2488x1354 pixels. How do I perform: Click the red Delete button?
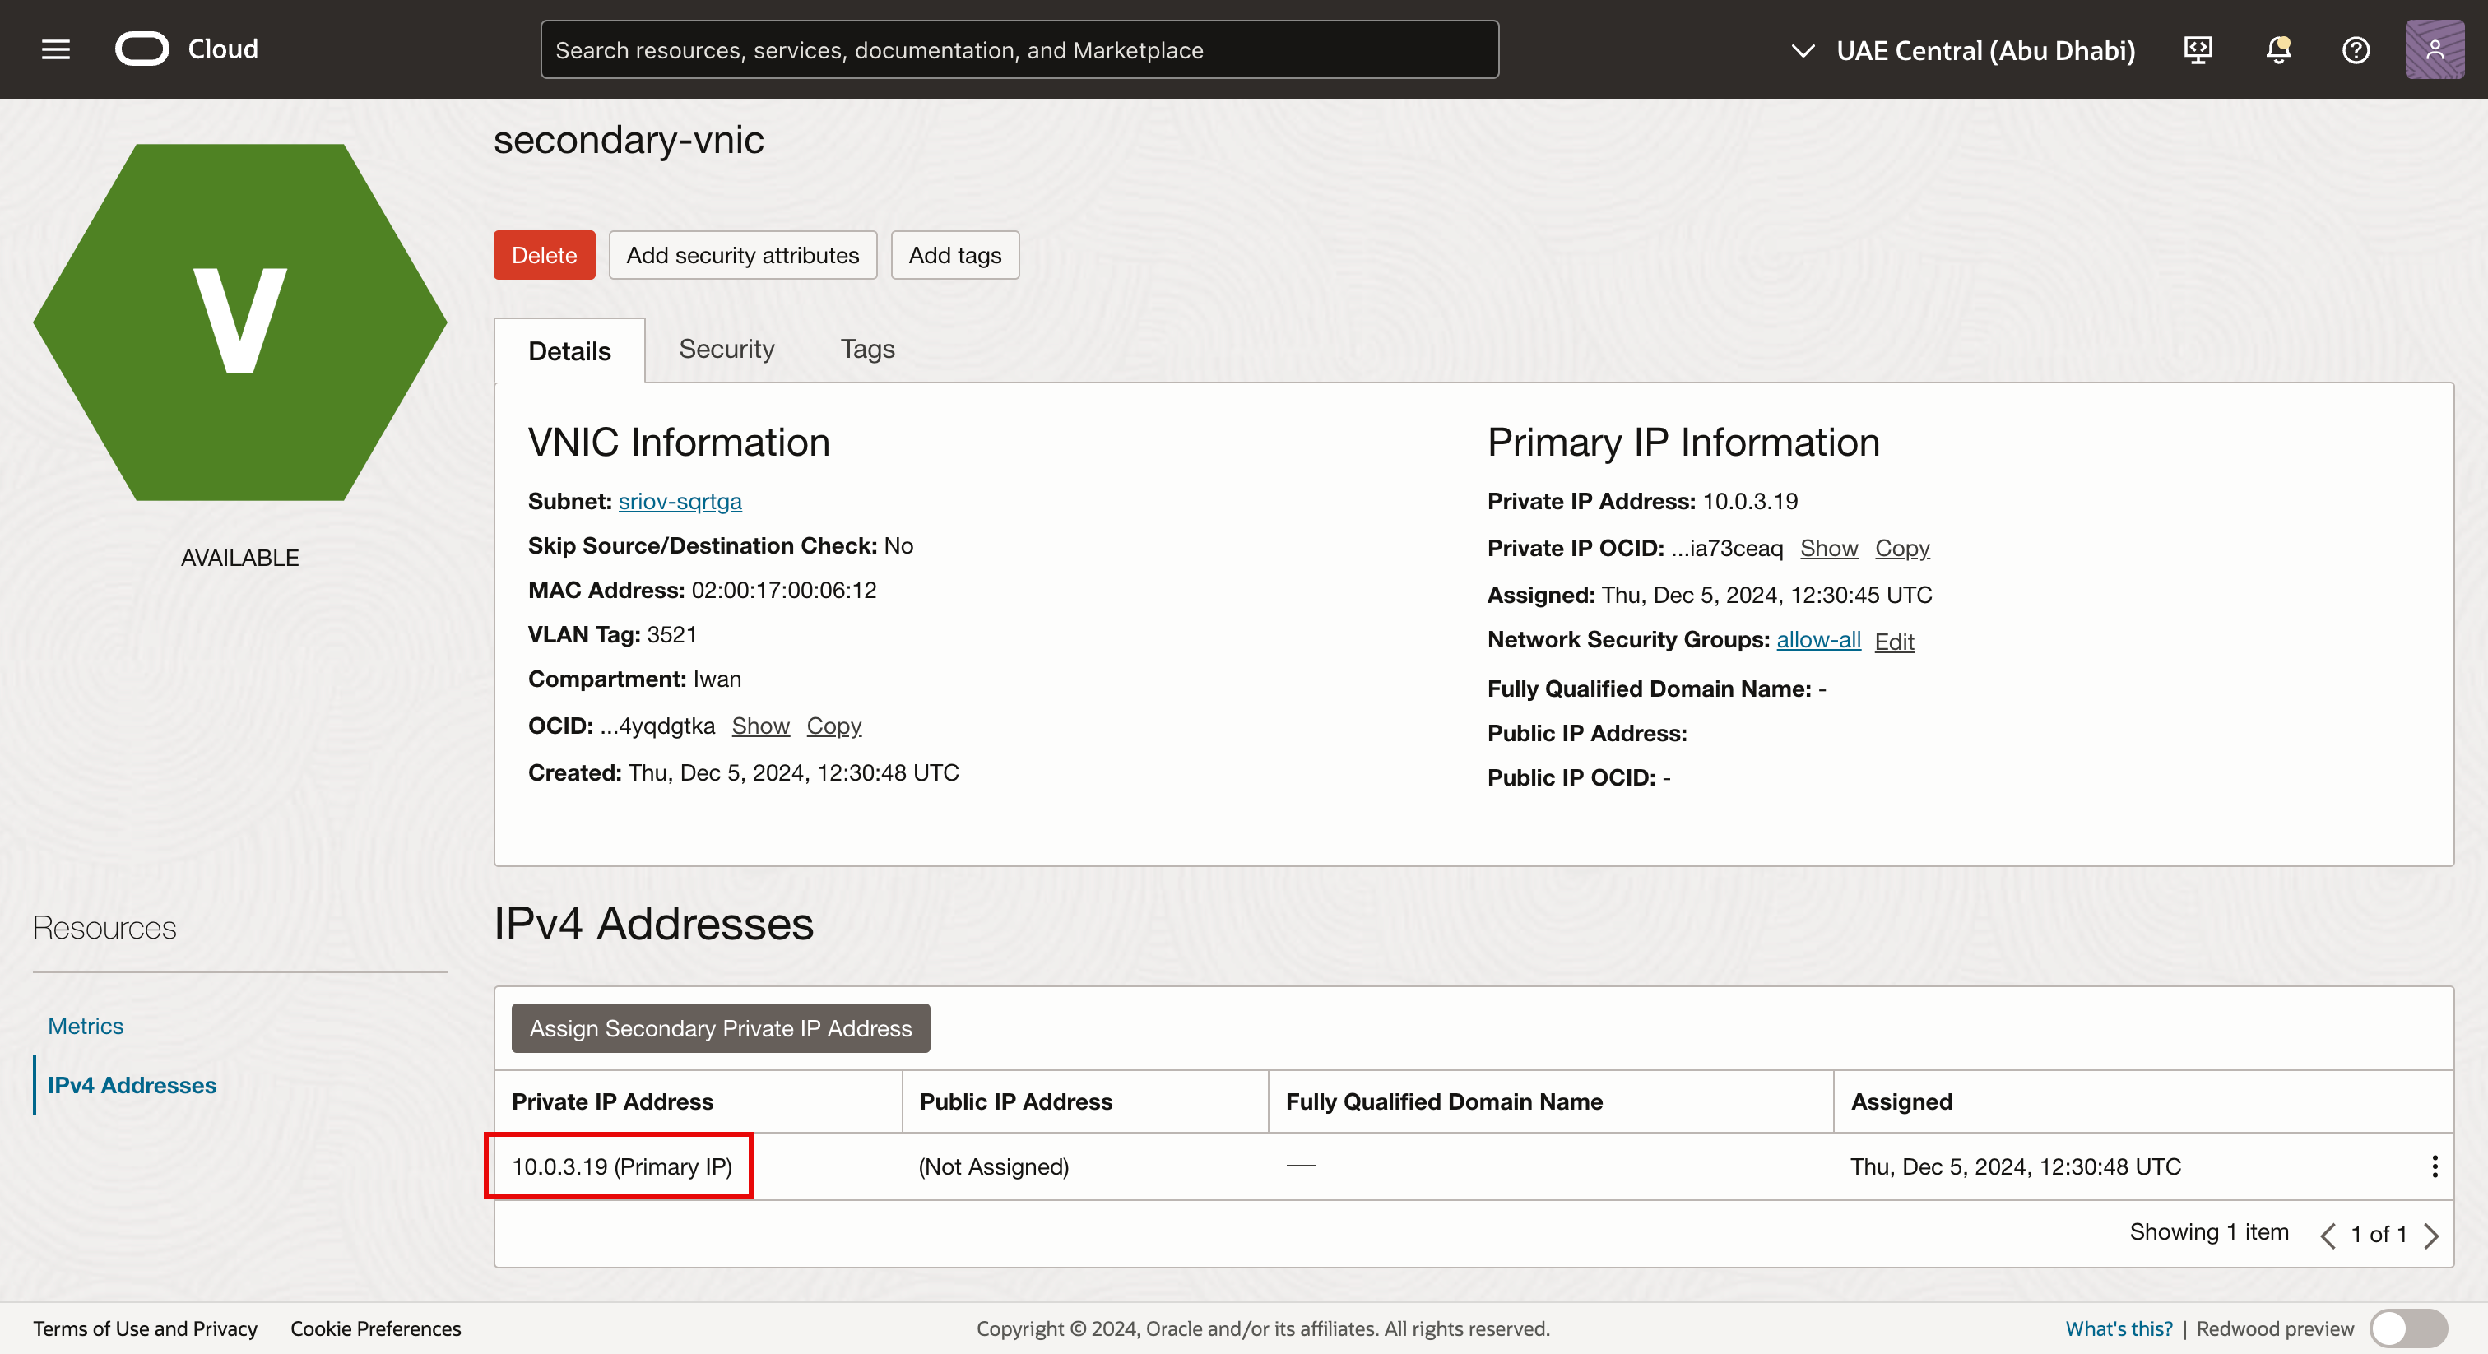[544, 255]
